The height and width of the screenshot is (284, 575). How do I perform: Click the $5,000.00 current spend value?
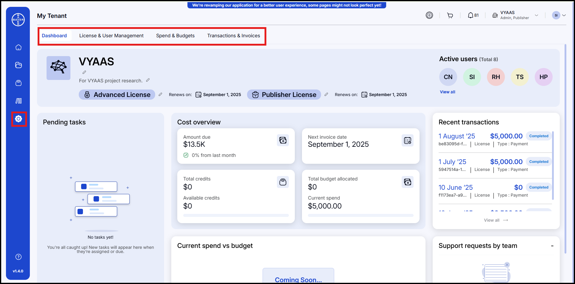[325, 206]
